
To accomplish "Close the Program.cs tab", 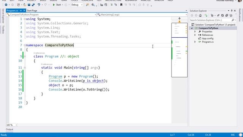I will coord(24,11).
